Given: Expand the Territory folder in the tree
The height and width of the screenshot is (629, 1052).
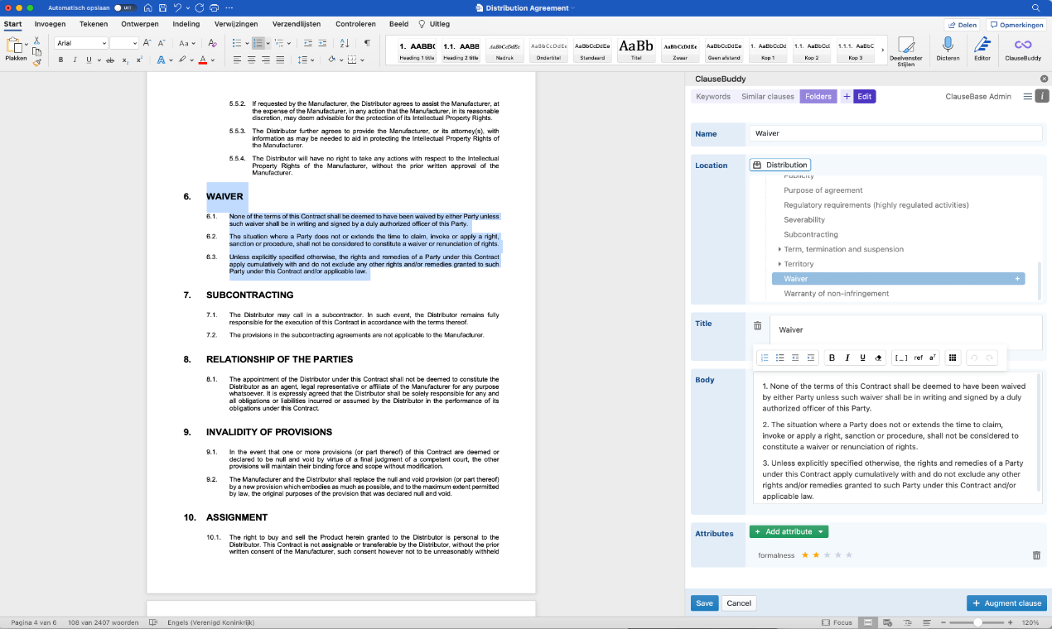Looking at the screenshot, I should coord(779,264).
